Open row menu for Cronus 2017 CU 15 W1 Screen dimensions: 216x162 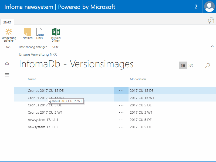[121, 98]
